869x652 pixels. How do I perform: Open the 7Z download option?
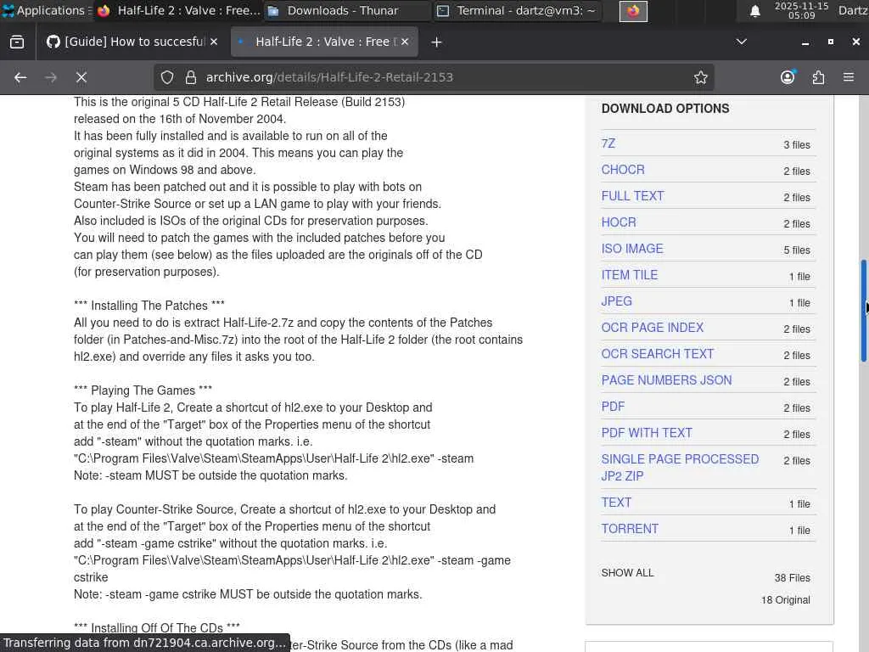point(608,143)
